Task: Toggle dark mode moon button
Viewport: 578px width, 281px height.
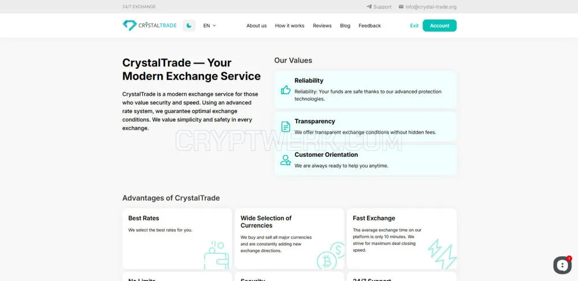Action: click(x=189, y=25)
